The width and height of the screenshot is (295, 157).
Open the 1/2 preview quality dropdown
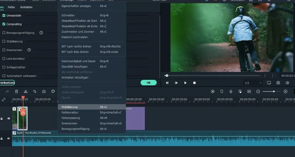point(252,83)
